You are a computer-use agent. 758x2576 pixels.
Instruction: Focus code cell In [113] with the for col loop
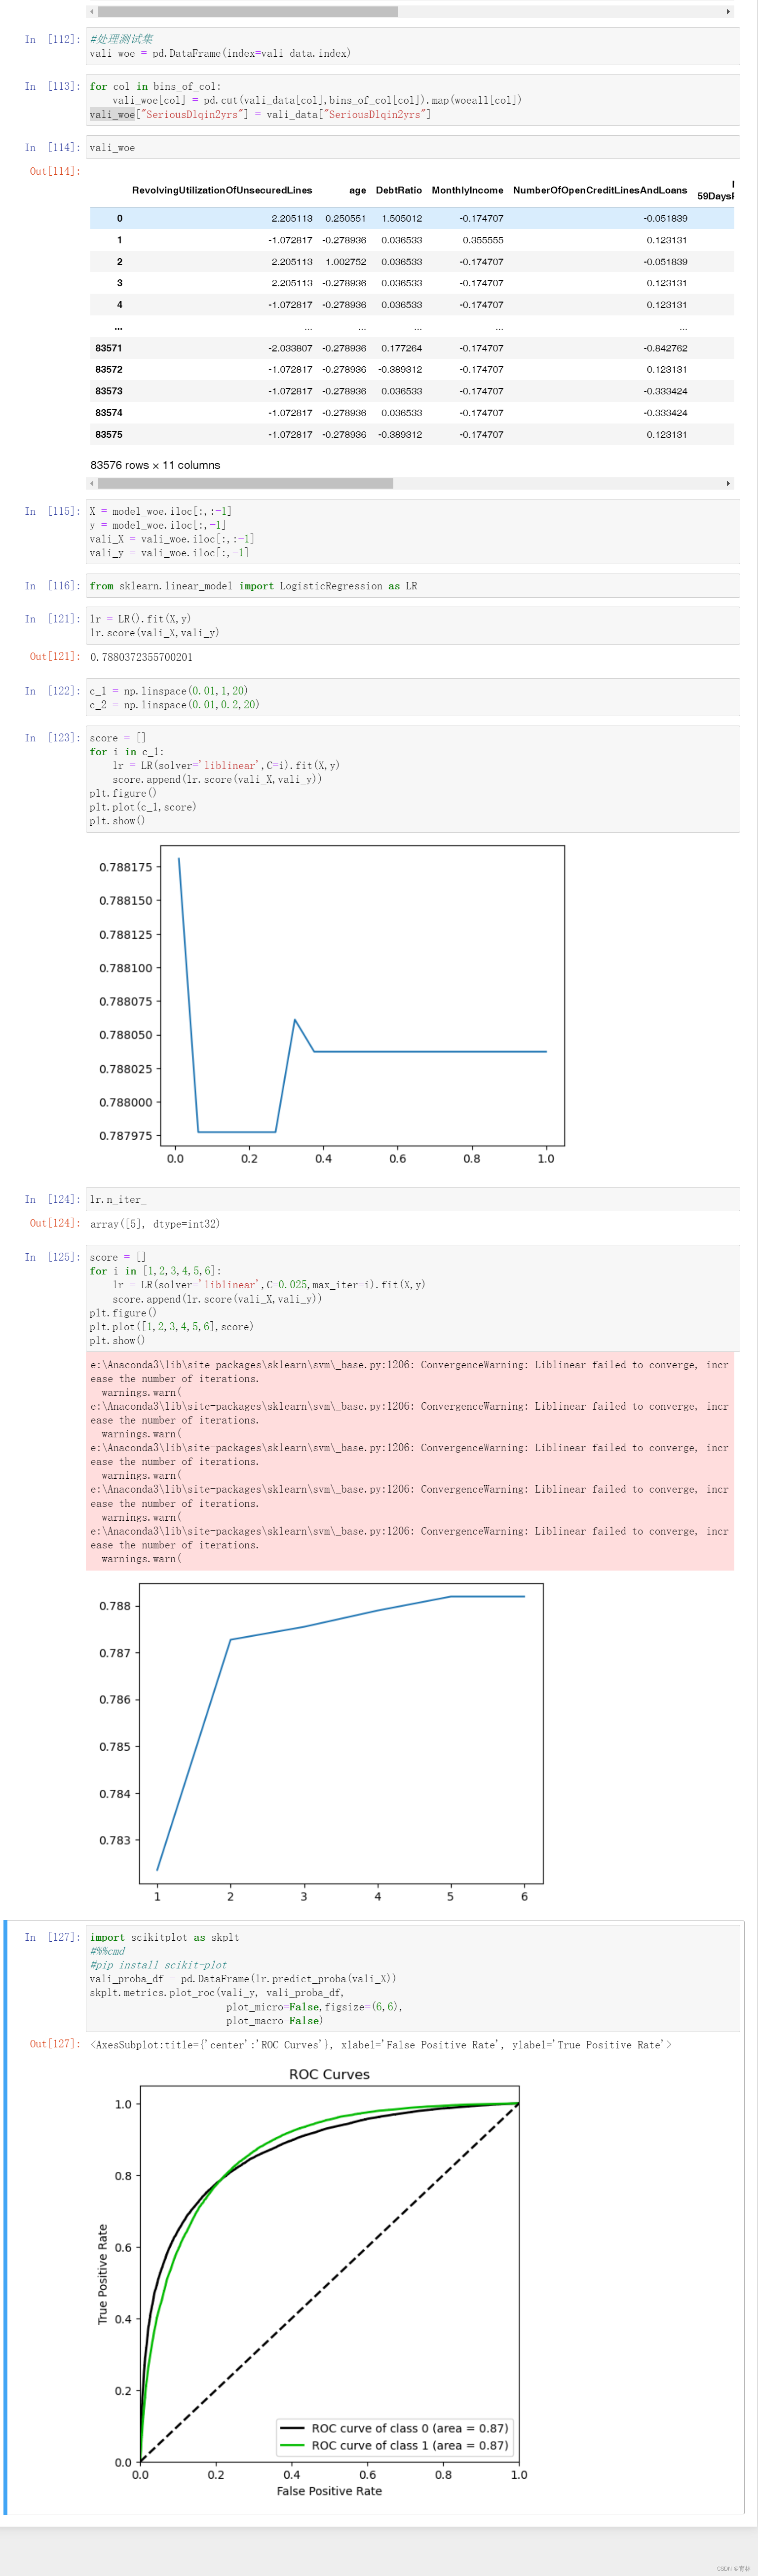click(413, 100)
